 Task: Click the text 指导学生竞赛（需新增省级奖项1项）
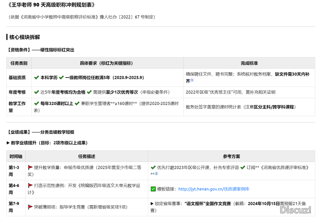(x=93, y=207)
